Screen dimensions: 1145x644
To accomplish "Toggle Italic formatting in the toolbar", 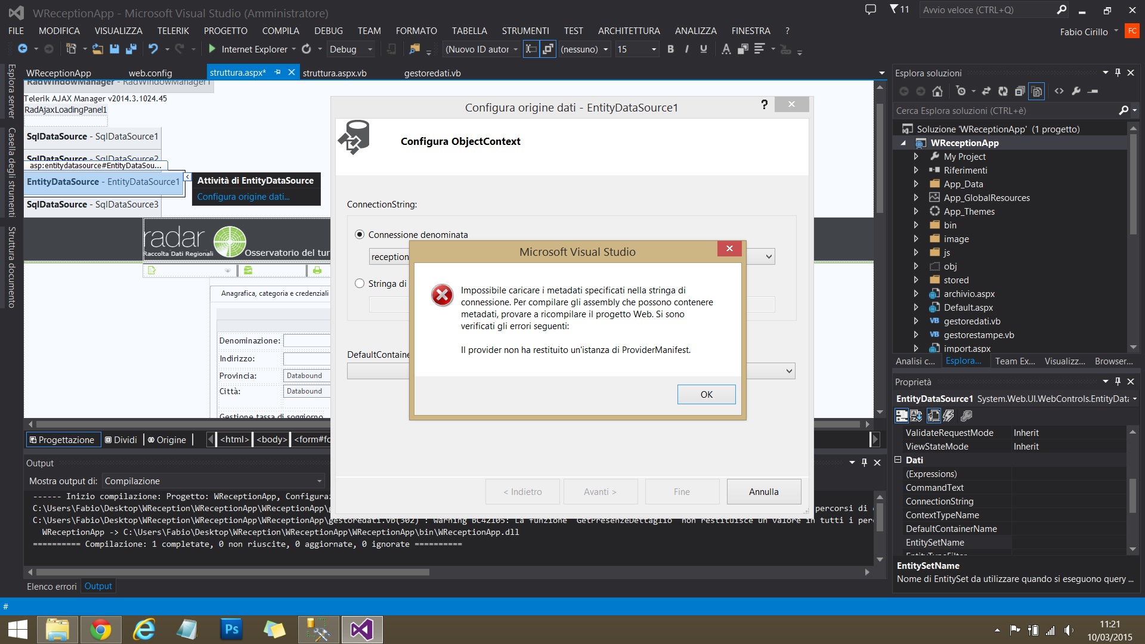I will [x=686, y=49].
